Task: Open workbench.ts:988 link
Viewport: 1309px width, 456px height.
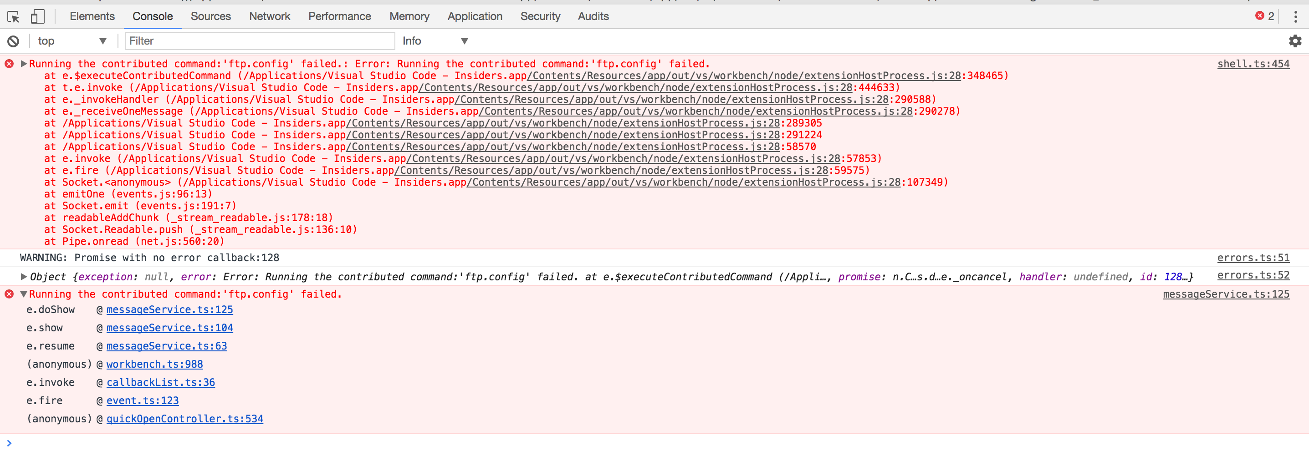Action: tap(154, 365)
